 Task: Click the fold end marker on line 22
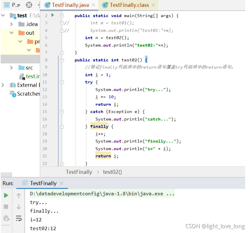tap(62, 163)
